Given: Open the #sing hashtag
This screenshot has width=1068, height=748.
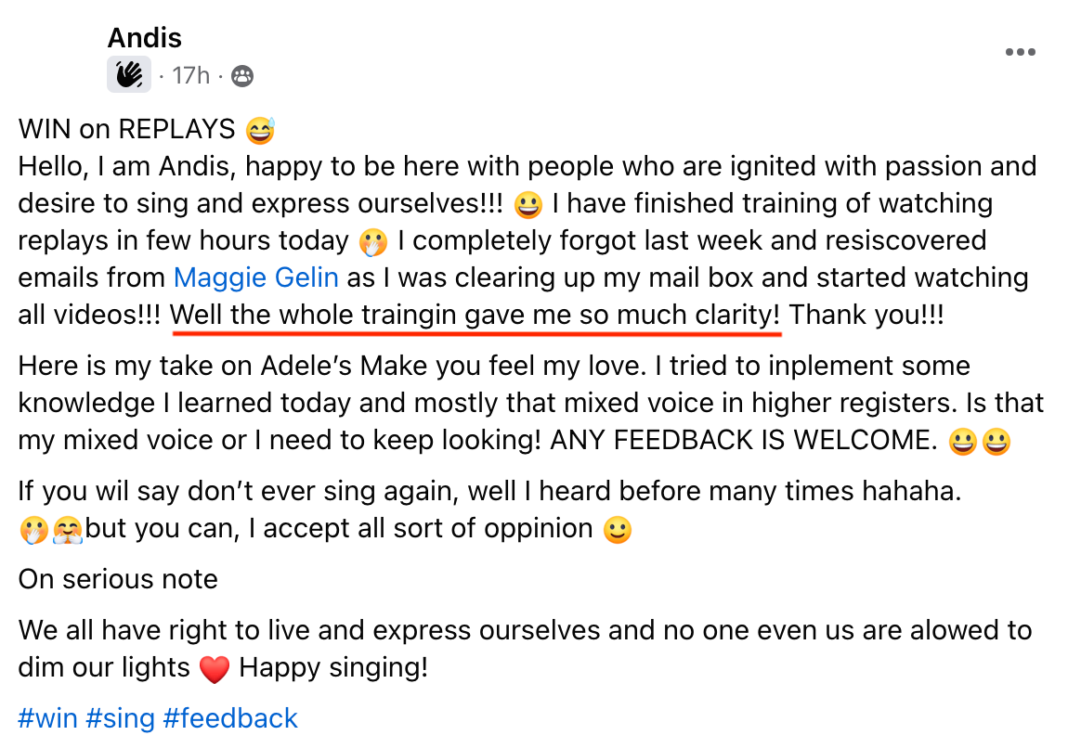Looking at the screenshot, I should click(120, 718).
